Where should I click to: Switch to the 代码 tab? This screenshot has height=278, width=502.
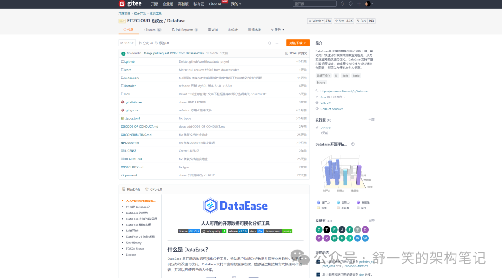tap(128, 30)
